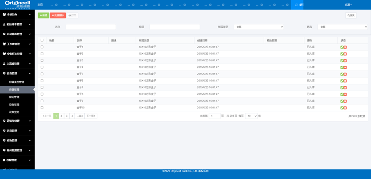Viewport: 371px width, 179px height.
Task: Click the green 新增 button
Action: [43, 15]
